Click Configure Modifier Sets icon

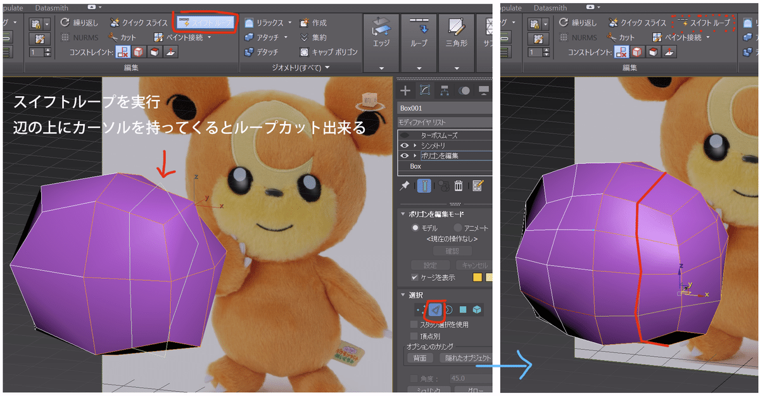click(x=478, y=185)
